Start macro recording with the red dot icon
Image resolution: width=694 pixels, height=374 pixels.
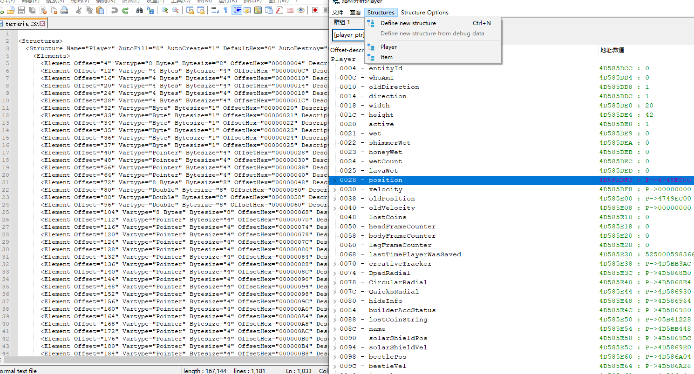tap(315, 10)
